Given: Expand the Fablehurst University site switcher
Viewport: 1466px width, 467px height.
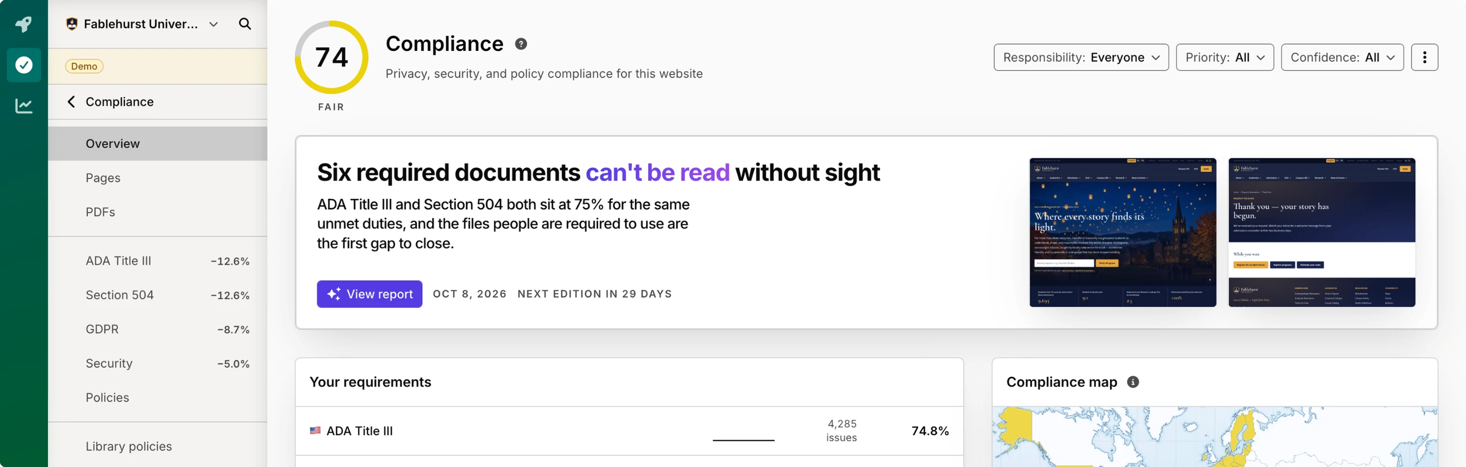Looking at the screenshot, I should pos(142,24).
